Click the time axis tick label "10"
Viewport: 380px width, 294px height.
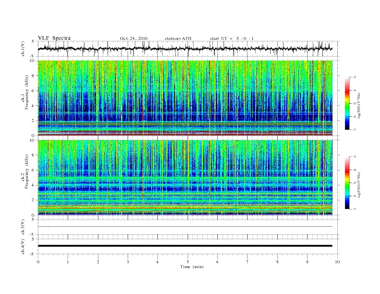[x=337, y=262]
